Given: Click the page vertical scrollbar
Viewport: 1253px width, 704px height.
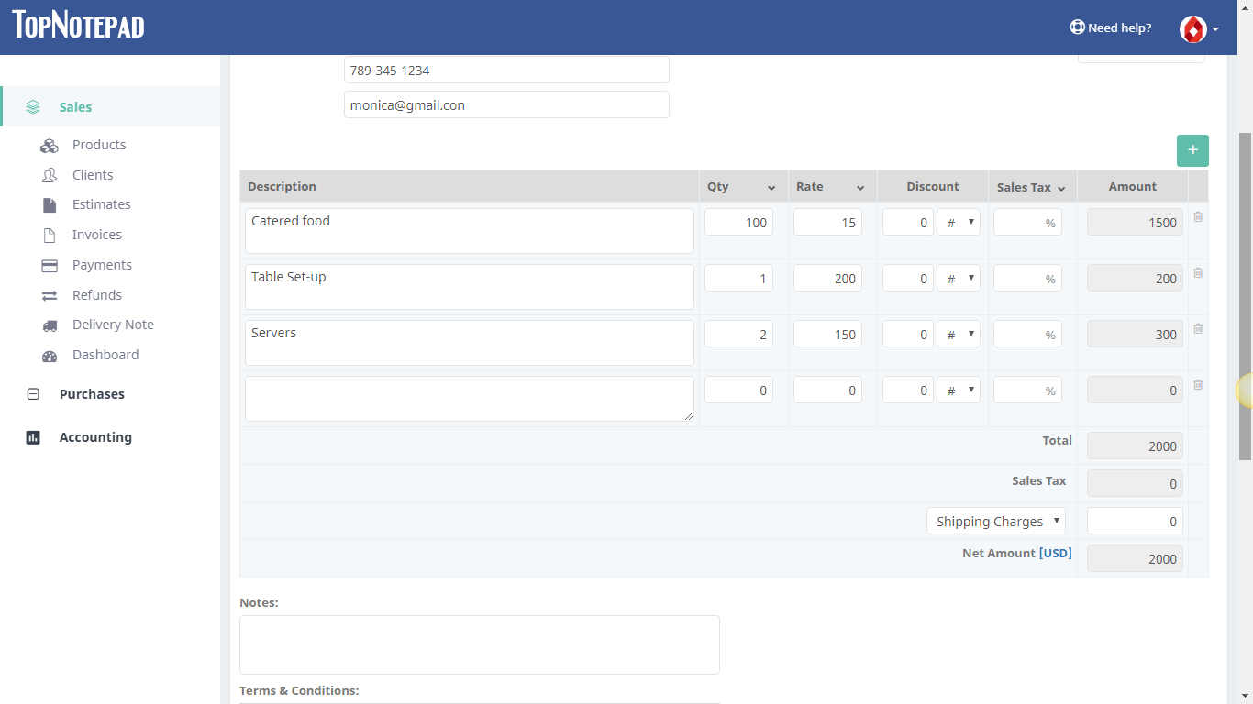Looking at the screenshot, I should [1245, 295].
